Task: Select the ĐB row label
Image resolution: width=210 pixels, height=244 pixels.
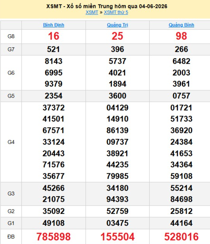Action: 11,237
